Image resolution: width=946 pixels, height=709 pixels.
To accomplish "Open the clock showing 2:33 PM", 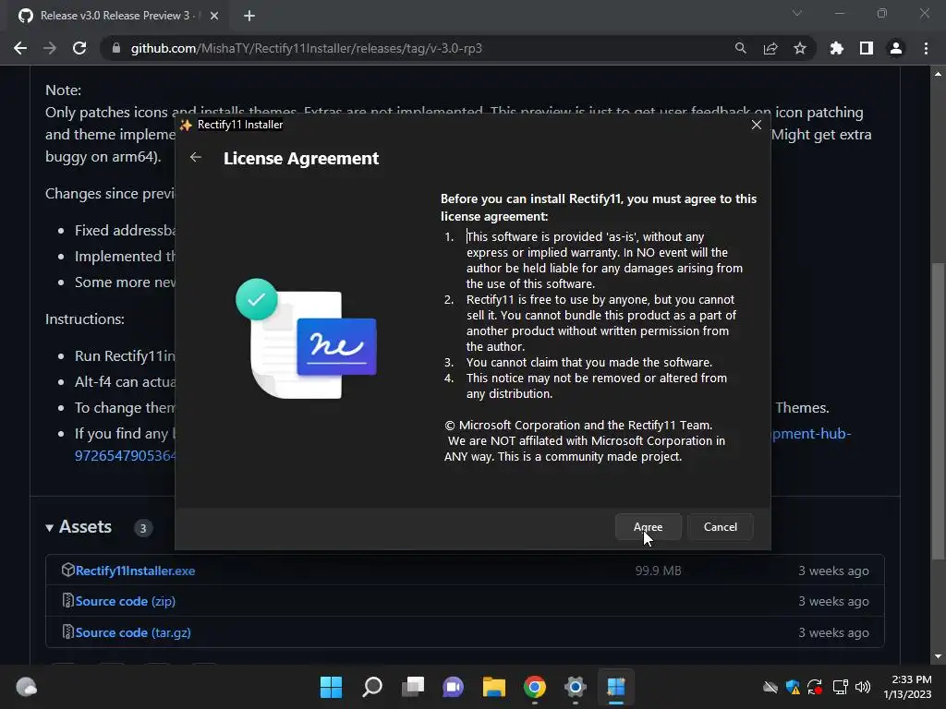I will pos(907,687).
